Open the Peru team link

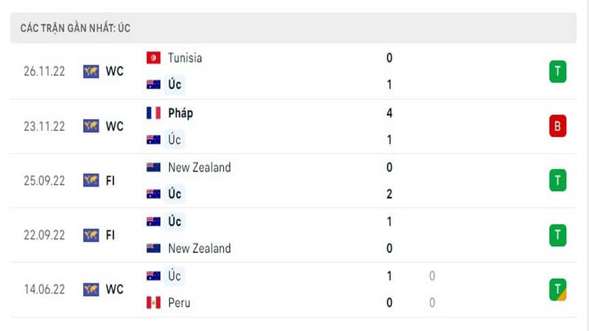coord(179,302)
